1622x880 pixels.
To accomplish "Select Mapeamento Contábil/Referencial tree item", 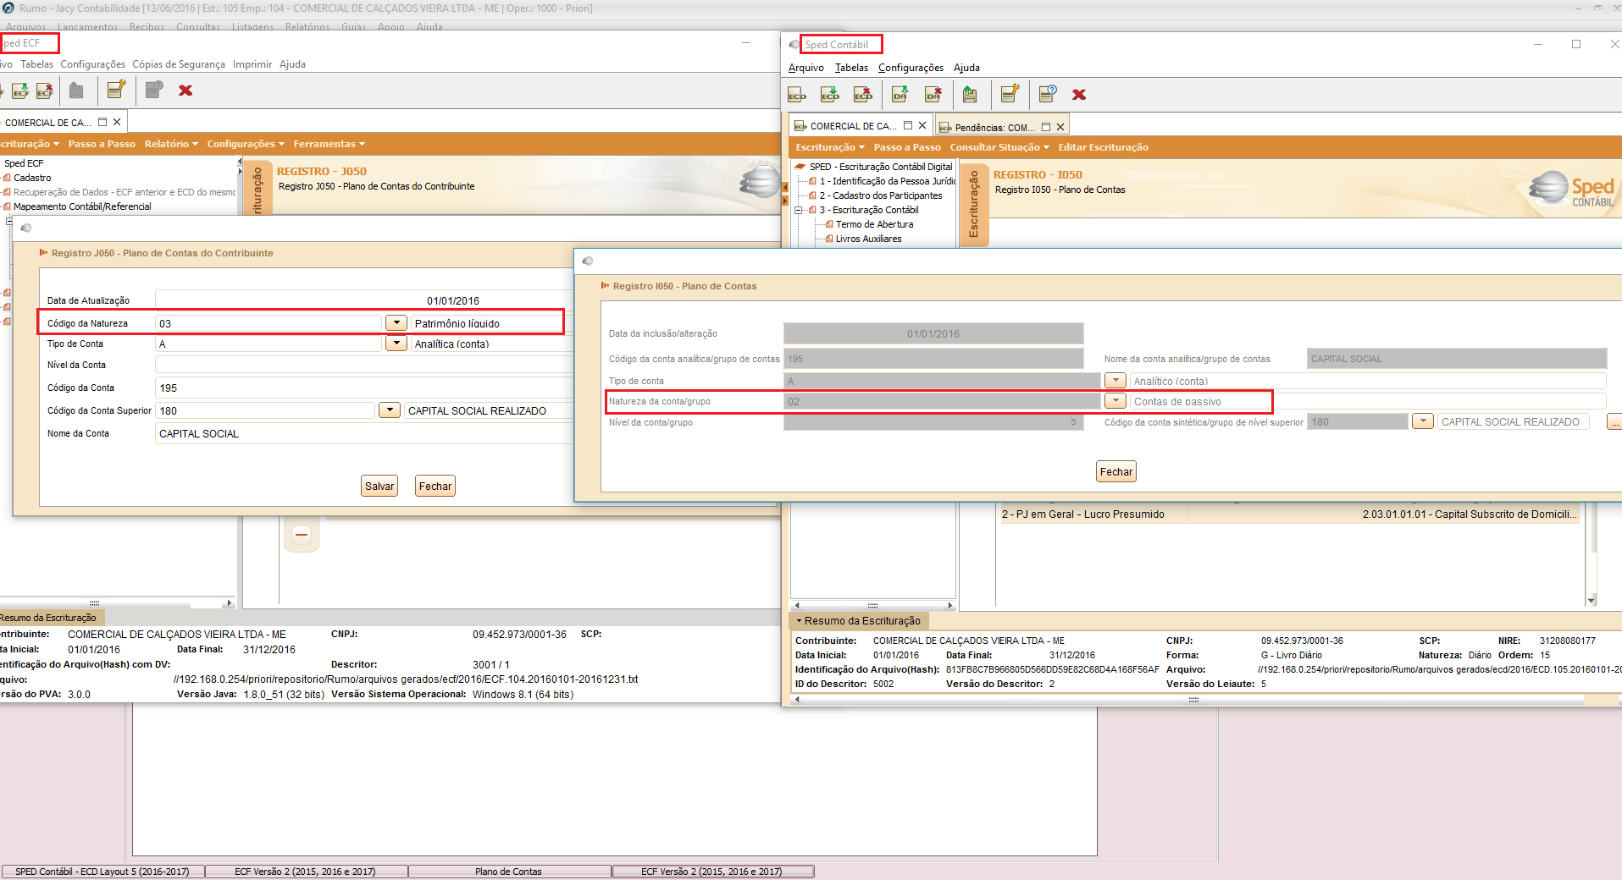I will point(82,206).
